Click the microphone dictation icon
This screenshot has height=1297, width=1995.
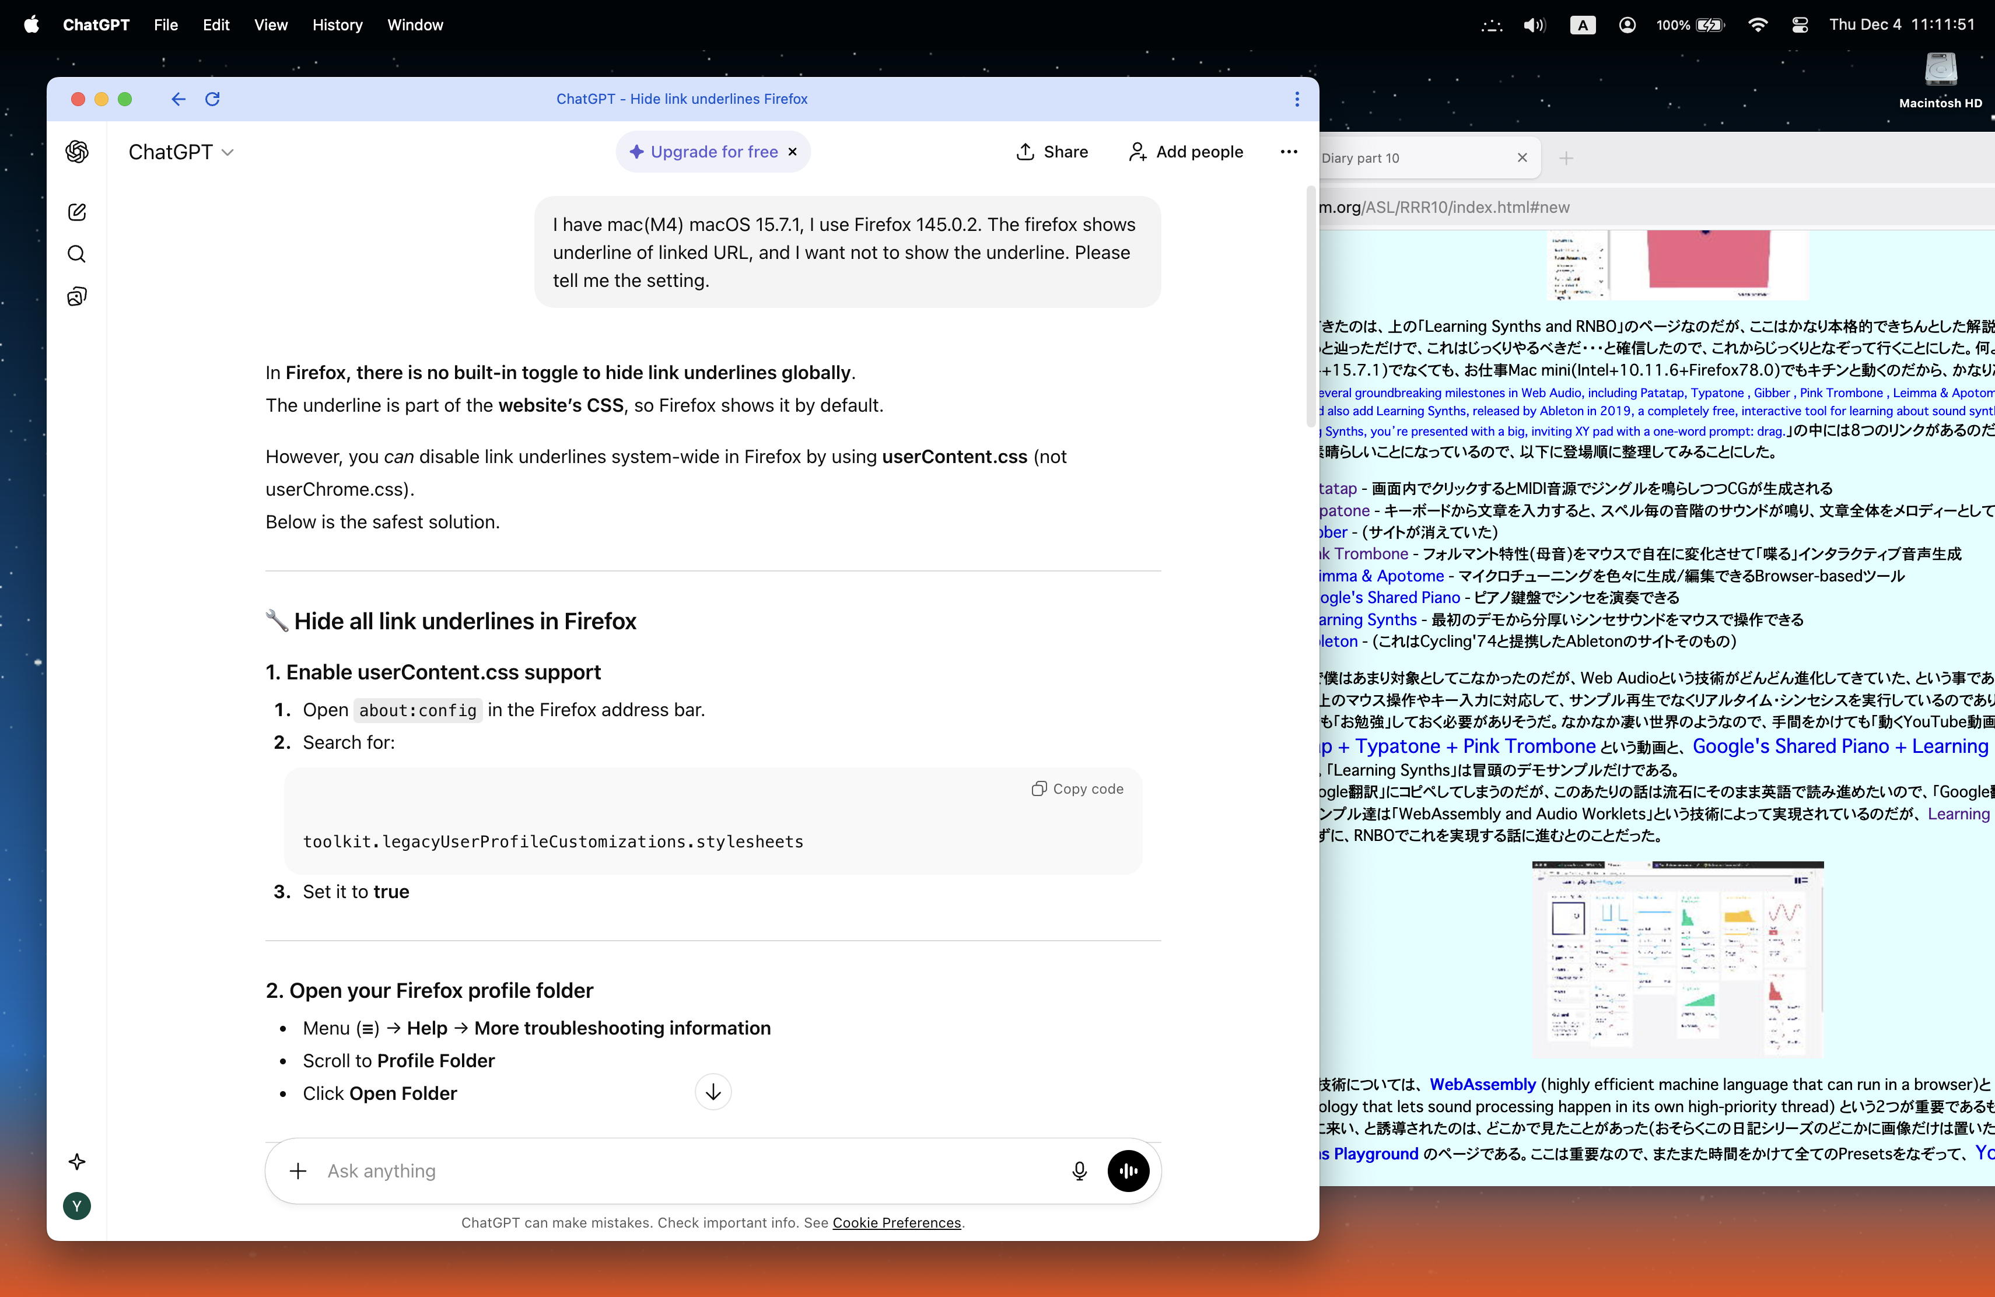tap(1079, 1170)
